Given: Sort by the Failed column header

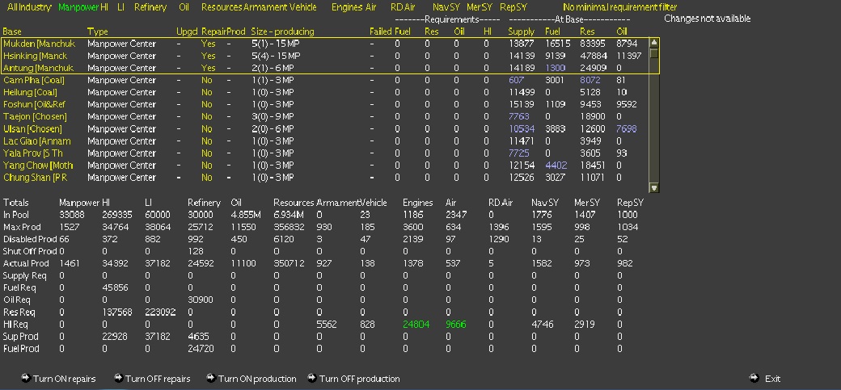Looking at the screenshot, I should pos(381,31).
